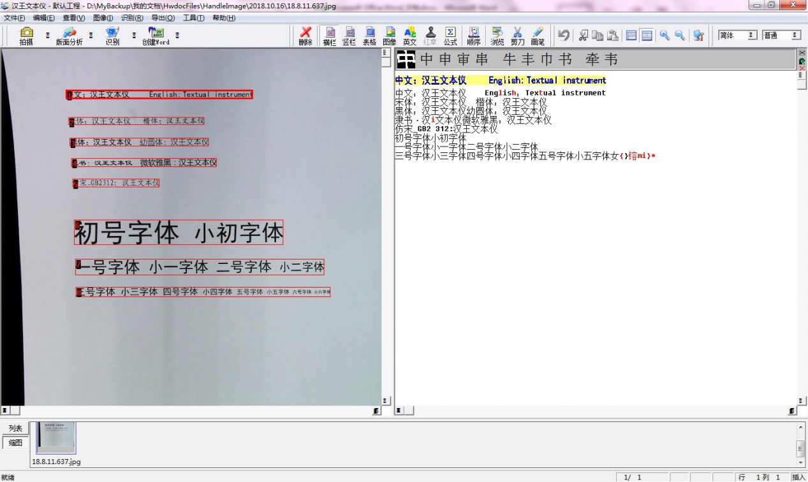The width and height of the screenshot is (808, 482).
Task: Open the dropdown arrow beside 版面分析
Action: click(x=91, y=36)
